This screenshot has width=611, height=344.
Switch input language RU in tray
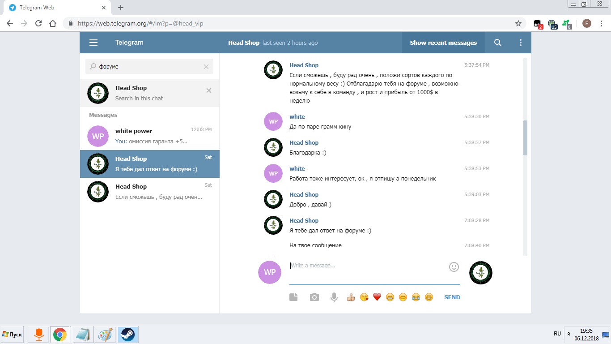pyautogui.click(x=557, y=334)
